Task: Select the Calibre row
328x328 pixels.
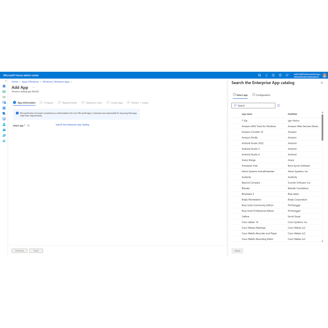Action: (276, 217)
